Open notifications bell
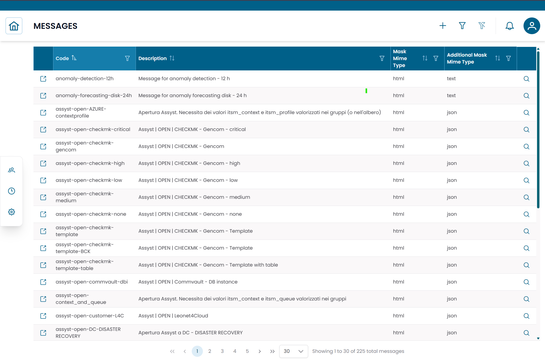 pos(509,26)
